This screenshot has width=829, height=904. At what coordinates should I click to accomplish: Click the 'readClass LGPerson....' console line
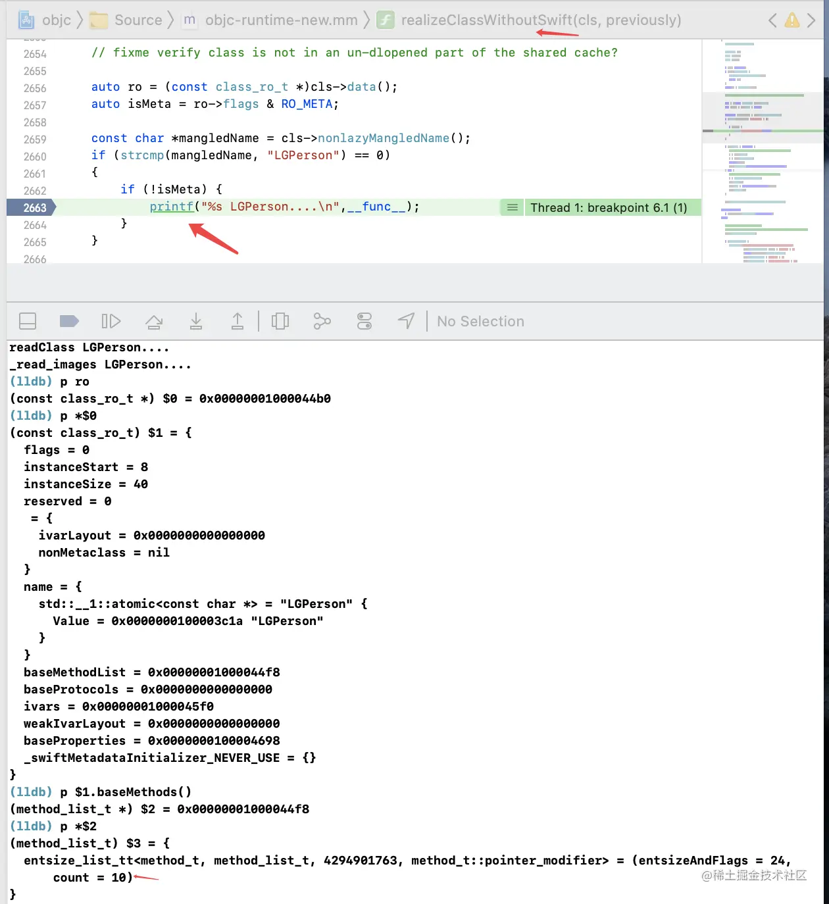click(89, 347)
